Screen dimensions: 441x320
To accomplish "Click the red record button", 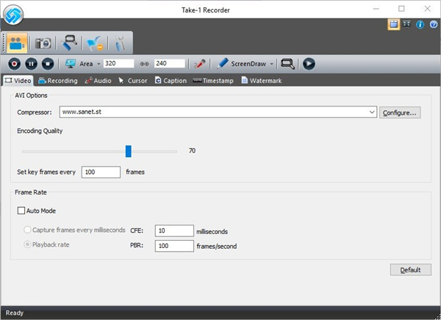I will 15,64.
